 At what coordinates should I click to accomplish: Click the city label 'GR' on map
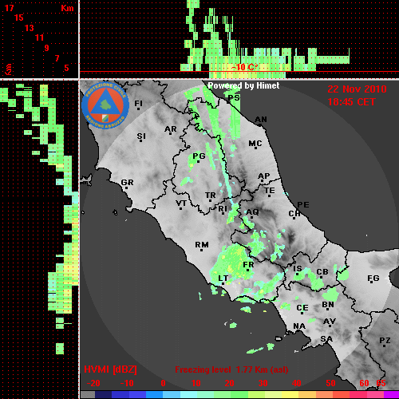(x=127, y=183)
